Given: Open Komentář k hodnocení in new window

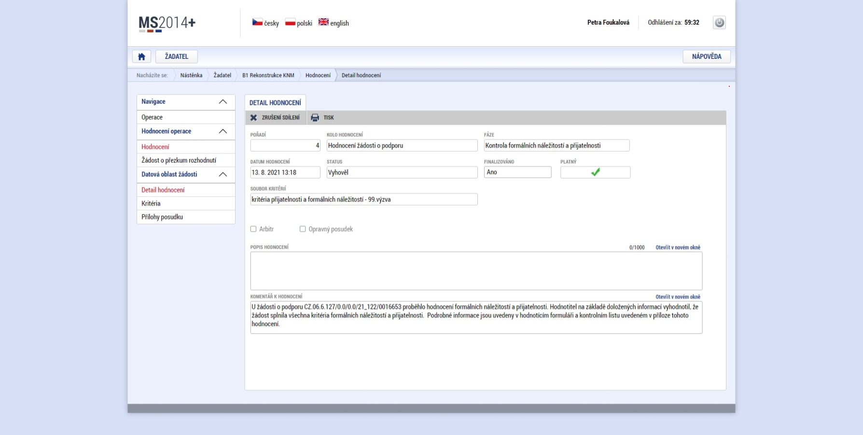Looking at the screenshot, I should [678, 297].
